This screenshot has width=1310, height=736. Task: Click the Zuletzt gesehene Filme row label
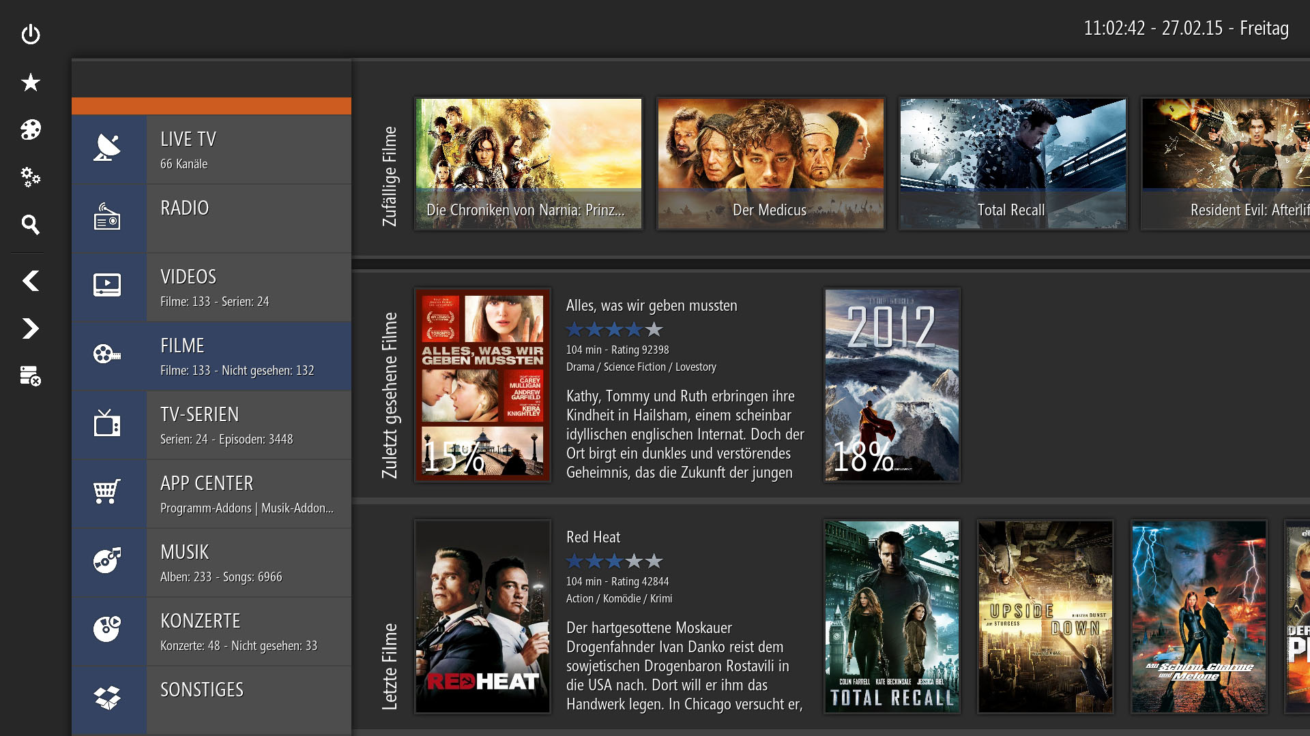[x=389, y=395]
